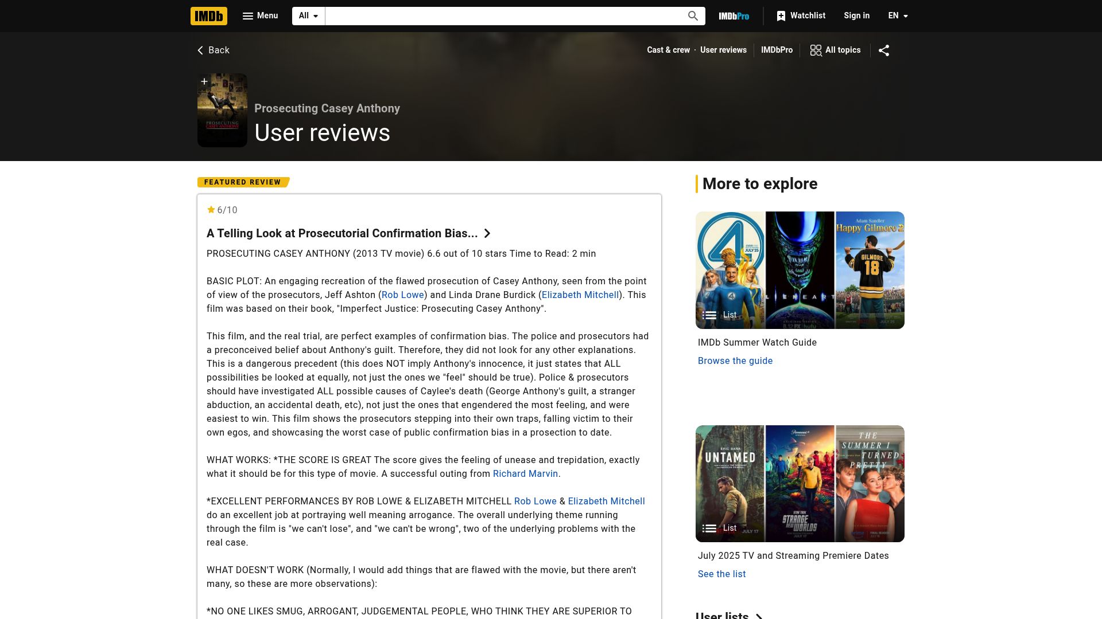Open All topics grid
Viewport: 1102px width, 619px height.
[835, 50]
